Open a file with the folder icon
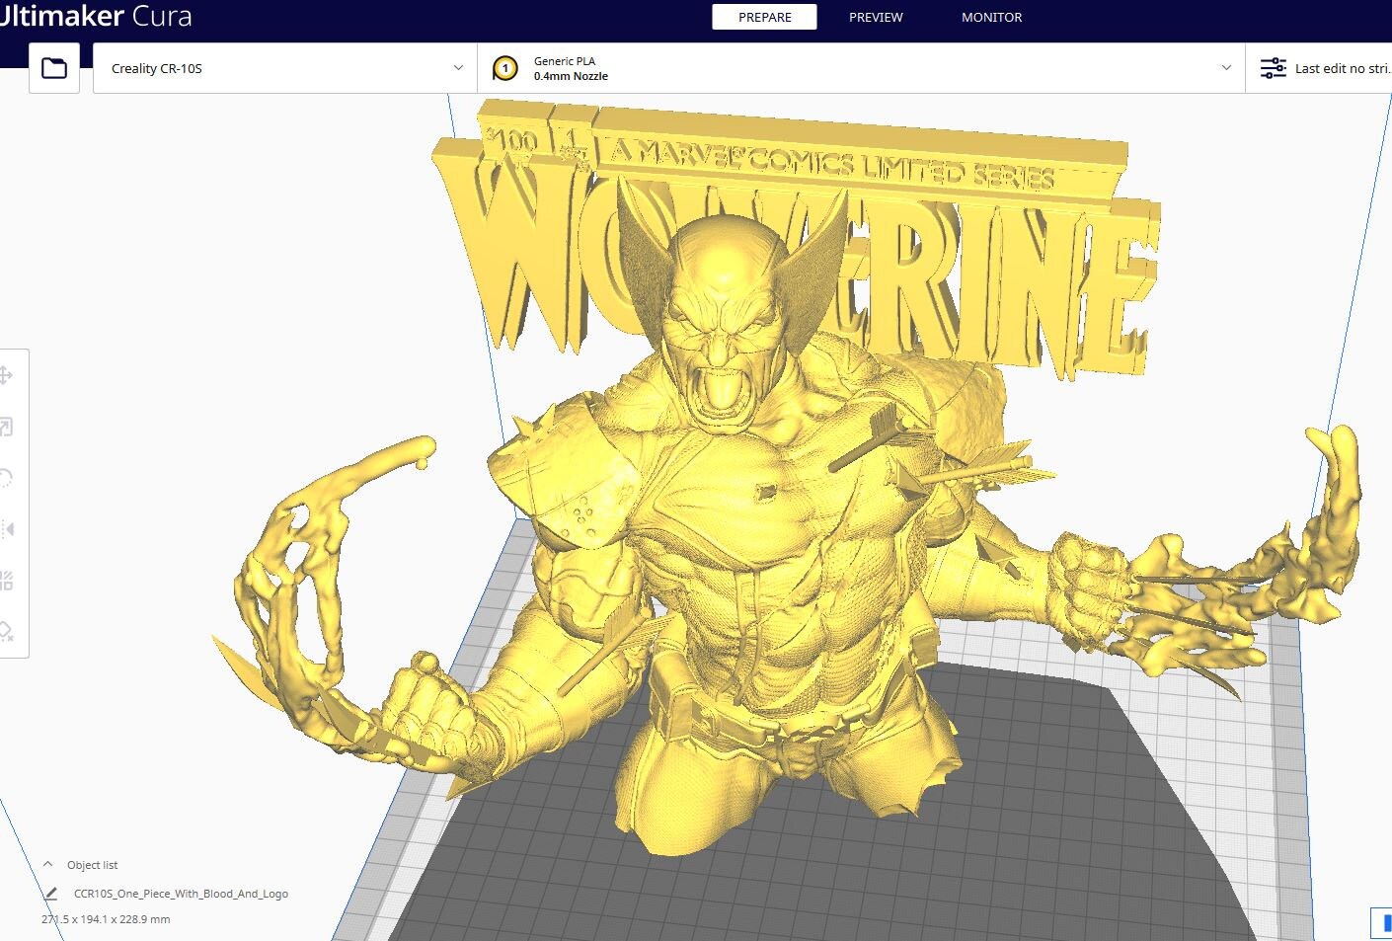The width and height of the screenshot is (1392, 941). tap(53, 67)
